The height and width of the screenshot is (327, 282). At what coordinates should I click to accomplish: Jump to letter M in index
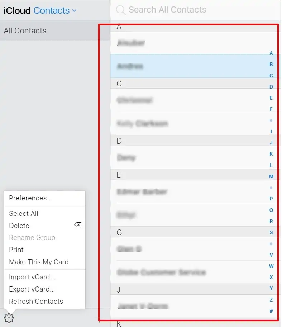coord(271,176)
